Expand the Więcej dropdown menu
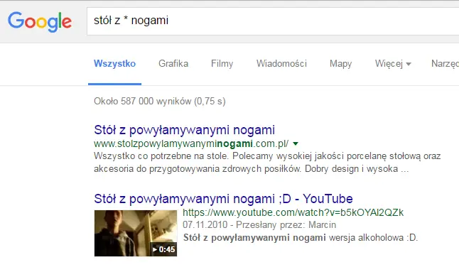Image resolution: width=459 pixels, height=272 pixels. tap(393, 63)
